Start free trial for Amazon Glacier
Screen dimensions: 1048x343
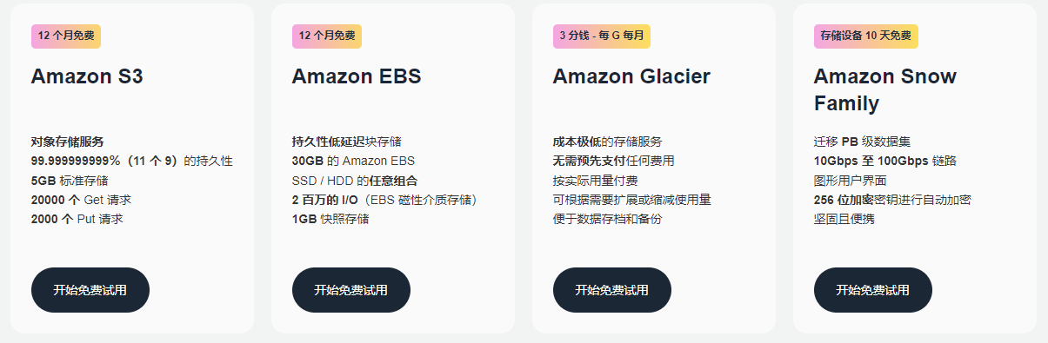pos(612,290)
